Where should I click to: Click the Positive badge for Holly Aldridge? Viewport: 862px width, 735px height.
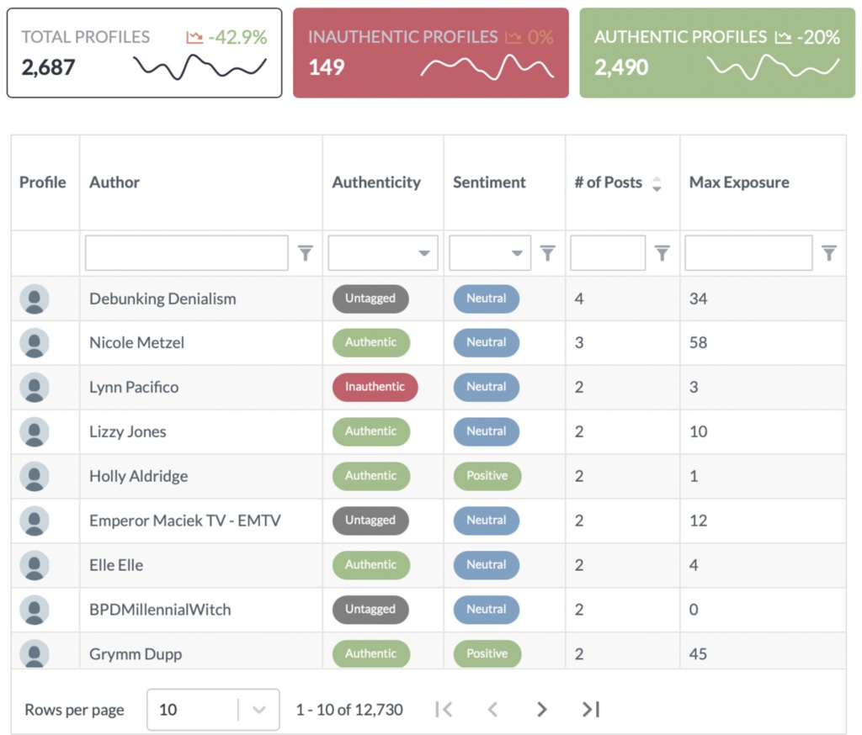[x=487, y=475]
